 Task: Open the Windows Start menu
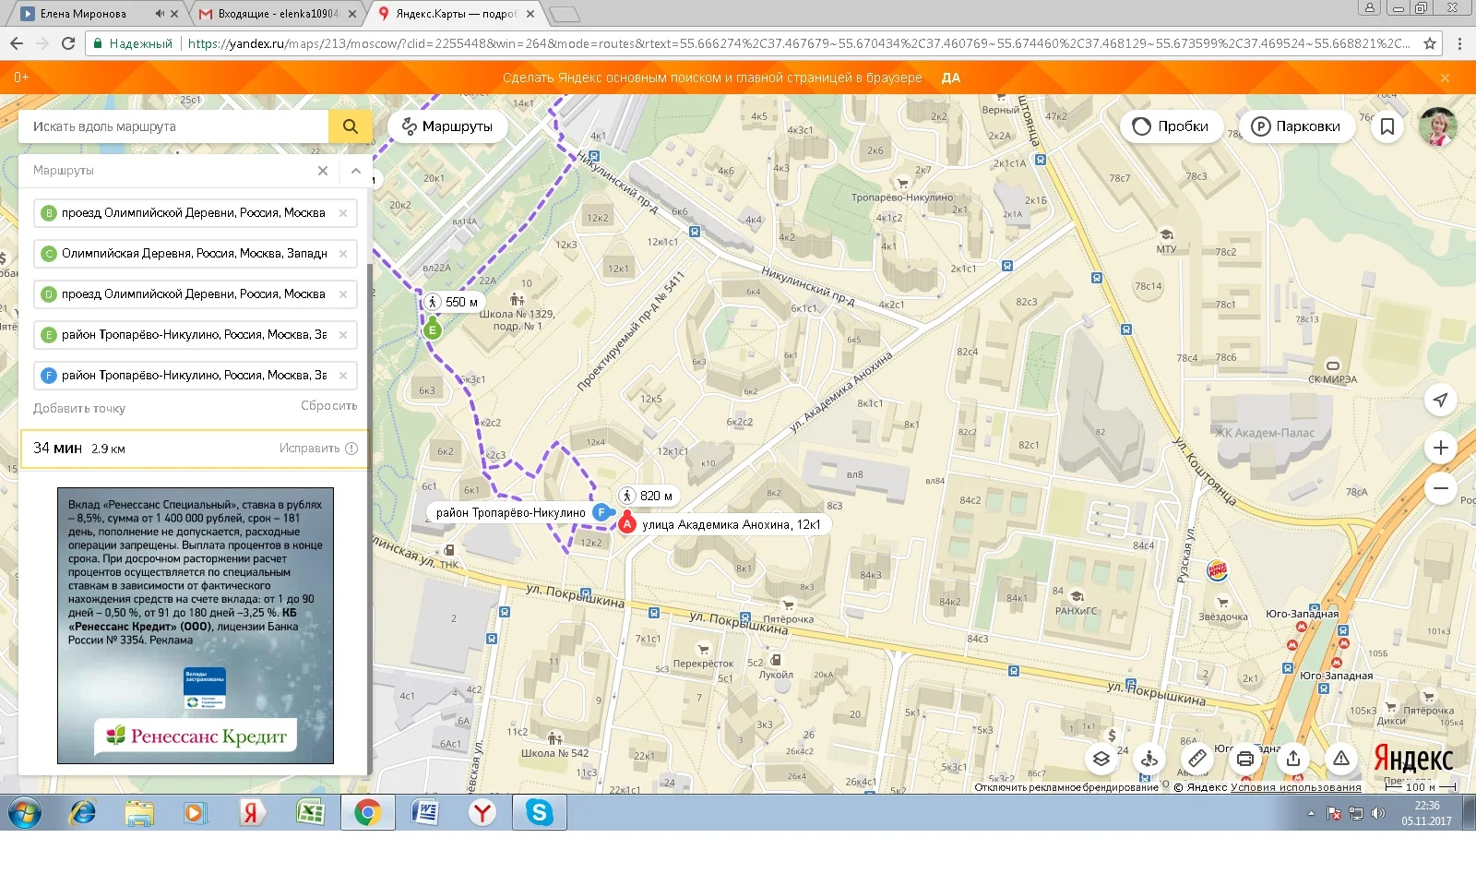pos(25,812)
